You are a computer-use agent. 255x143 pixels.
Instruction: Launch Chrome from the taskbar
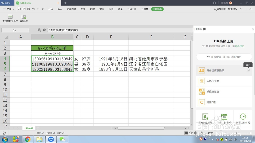28,139
